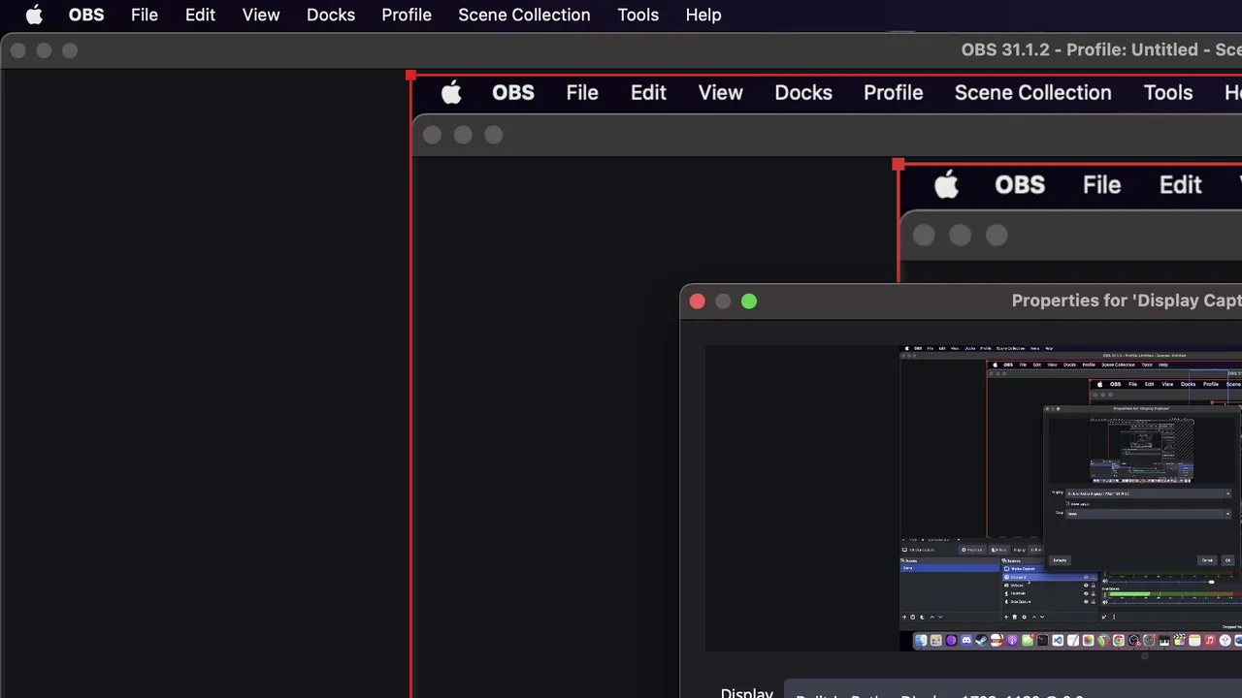The height and width of the screenshot is (698, 1242).
Task: Open the Docks menu in the system menu bar
Action: [x=331, y=15]
